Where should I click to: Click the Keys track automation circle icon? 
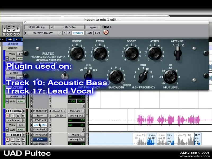pyautogui.click(x=7, y=101)
